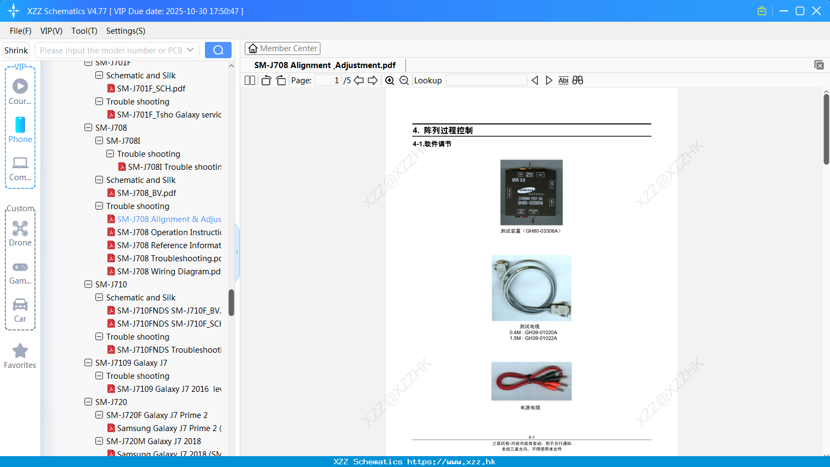Toggle Abi whole-word match option

(563, 80)
